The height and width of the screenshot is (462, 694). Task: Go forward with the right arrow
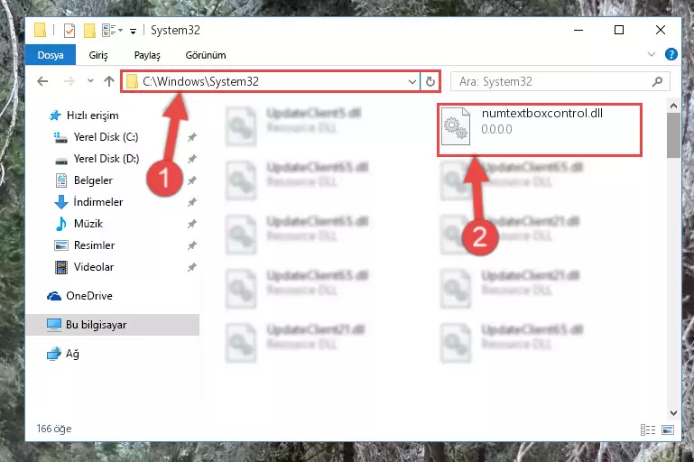coord(69,81)
